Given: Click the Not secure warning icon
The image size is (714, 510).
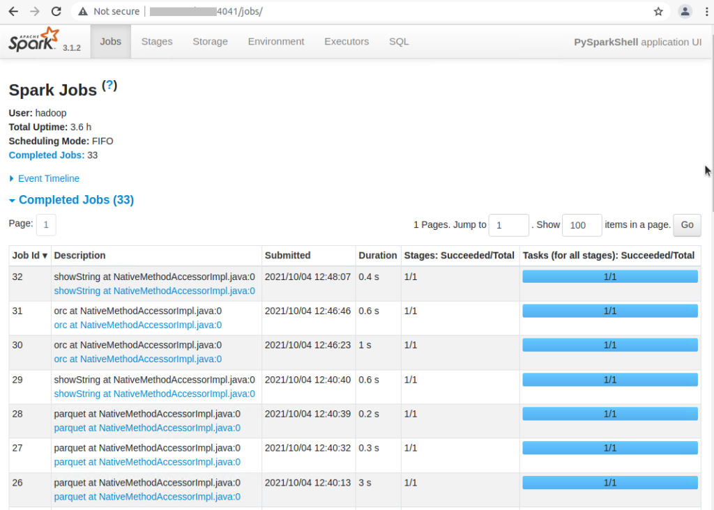Looking at the screenshot, I should coord(83,12).
